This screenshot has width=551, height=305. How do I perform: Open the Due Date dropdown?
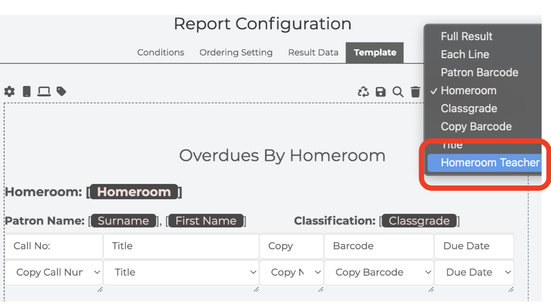(x=474, y=273)
